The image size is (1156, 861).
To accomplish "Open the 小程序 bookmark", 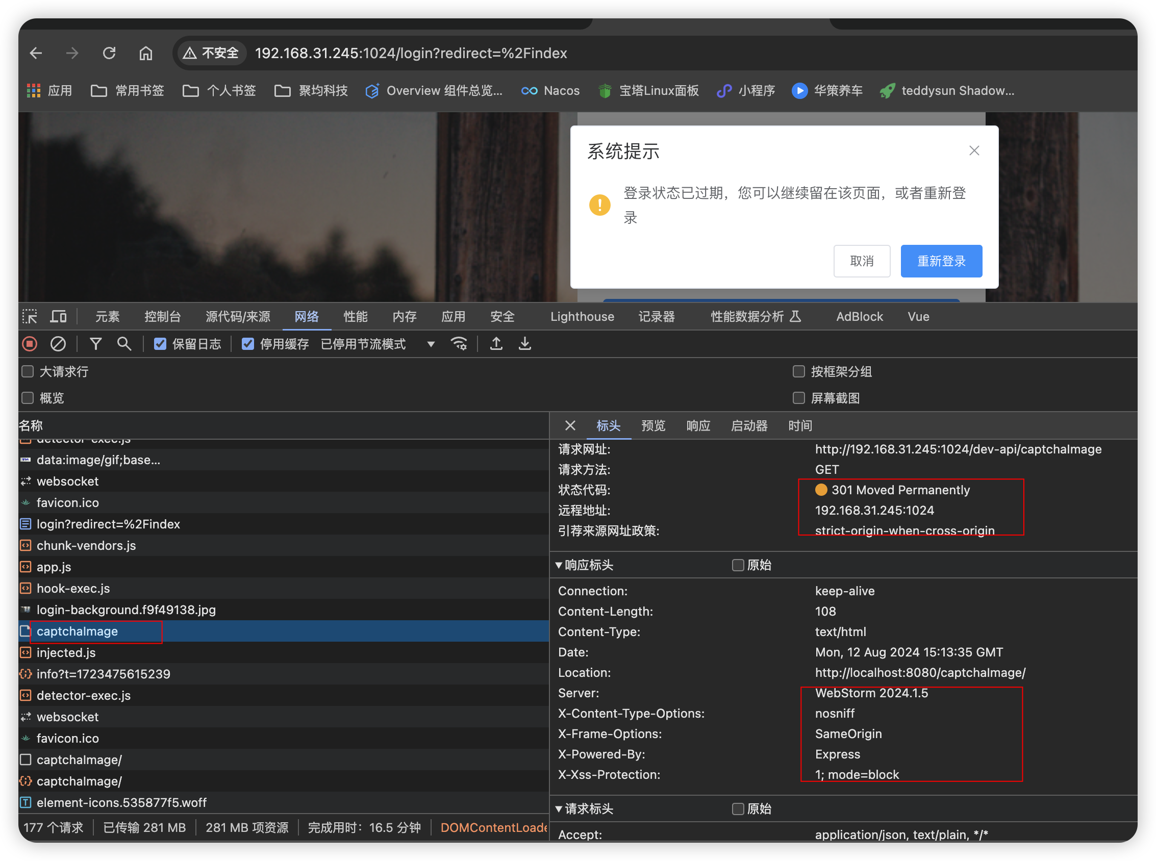I will tap(746, 91).
